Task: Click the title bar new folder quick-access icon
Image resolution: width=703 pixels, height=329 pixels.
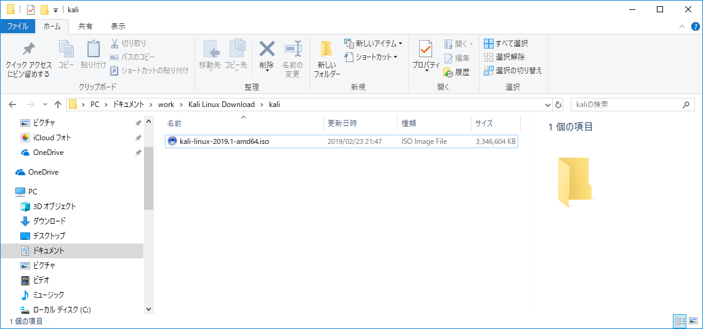Action: point(44,9)
